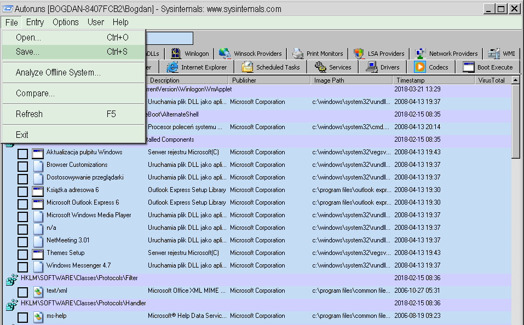The height and width of the screenshot is (325, 524).
Task: Toggle the Themes Setup checkbox
Action: tap(22, 254)
